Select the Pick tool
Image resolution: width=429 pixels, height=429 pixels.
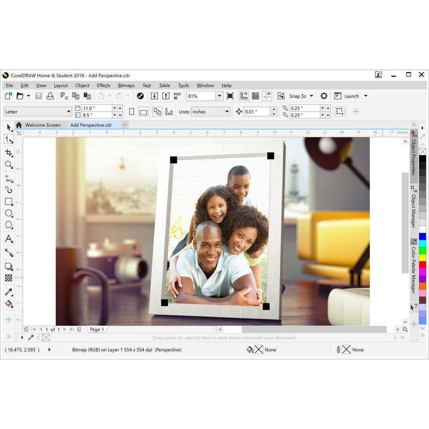[x=9, y=127]
